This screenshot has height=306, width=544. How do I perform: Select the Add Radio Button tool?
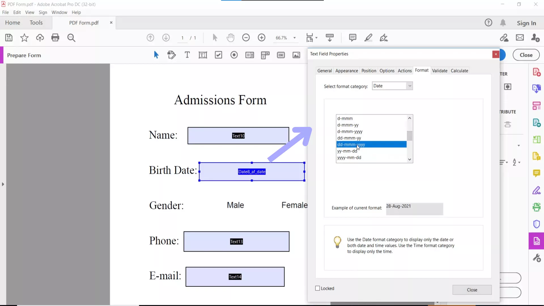point(234,55)
